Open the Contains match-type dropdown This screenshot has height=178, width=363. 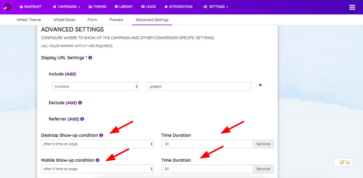pyautogui.click(x=96, y=86)
